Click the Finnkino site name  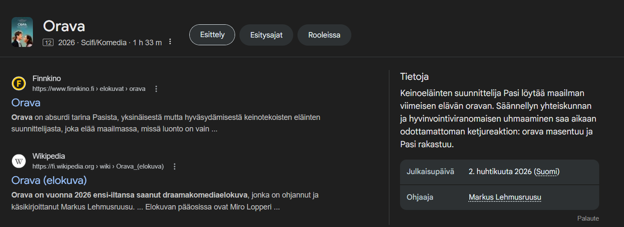click(x=47, y=79)
